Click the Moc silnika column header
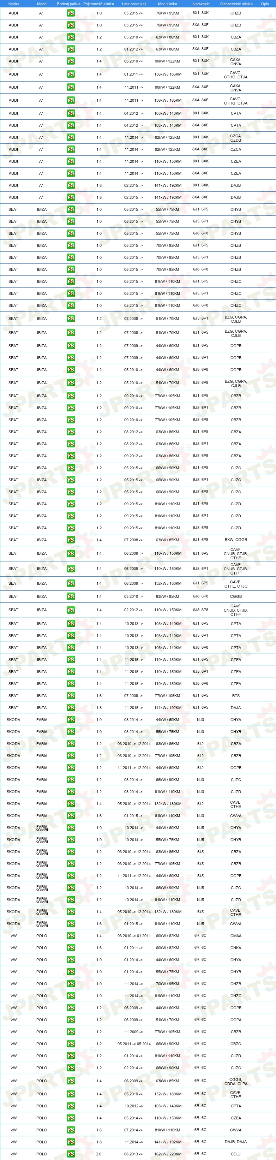Screen dimensions: 276x1160 click(x=168, y=4)
